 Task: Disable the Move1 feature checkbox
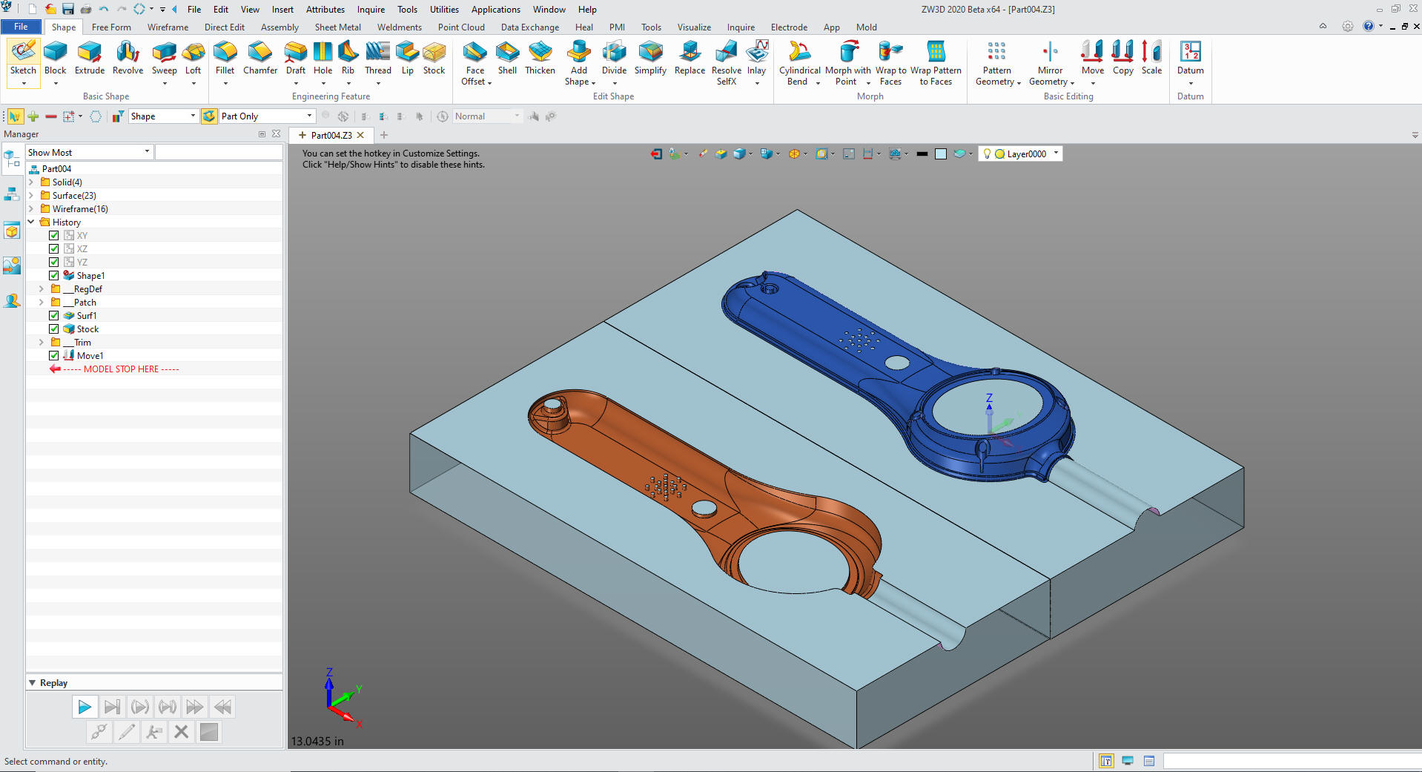tap(54, 356)
